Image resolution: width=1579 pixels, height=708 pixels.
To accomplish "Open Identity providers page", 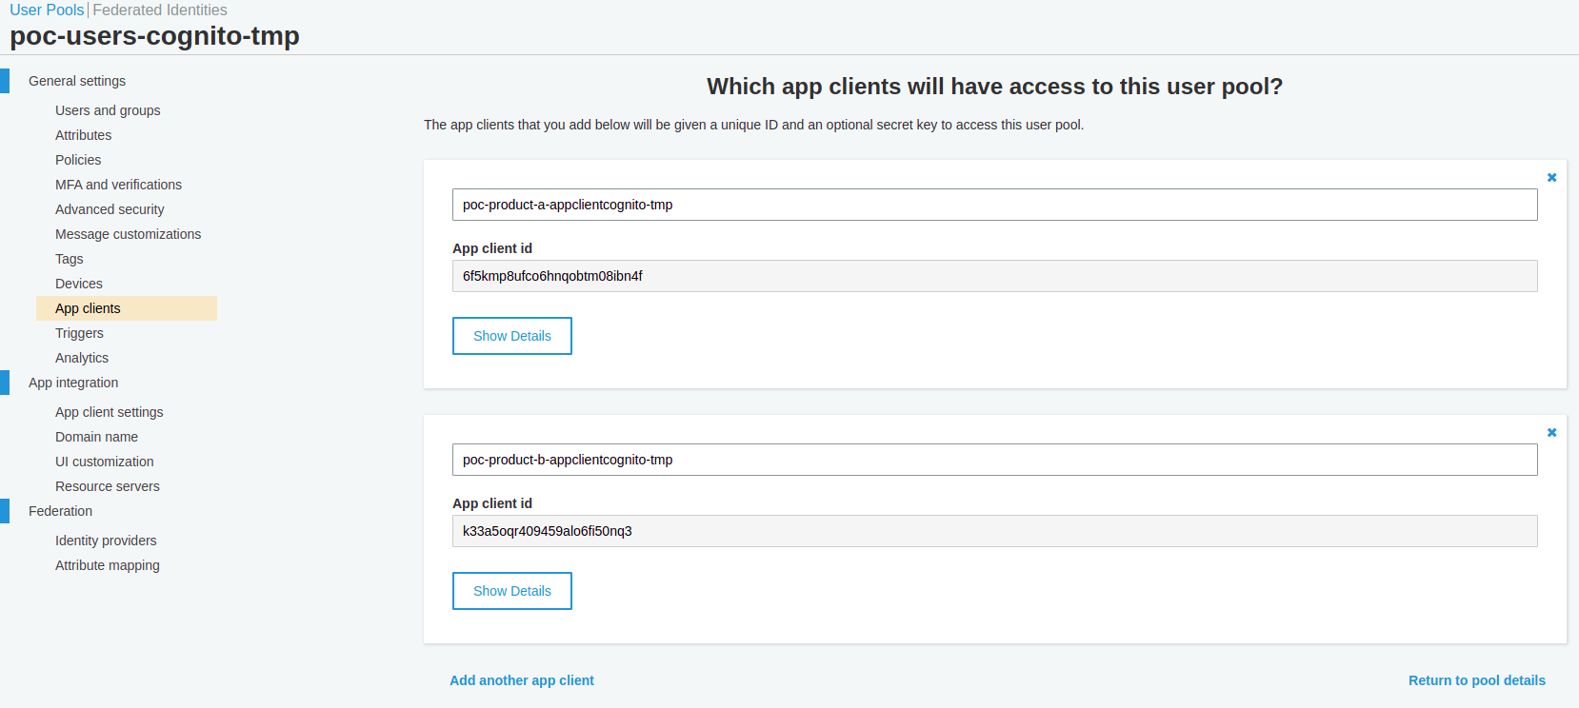I will (x=106, y=541).
